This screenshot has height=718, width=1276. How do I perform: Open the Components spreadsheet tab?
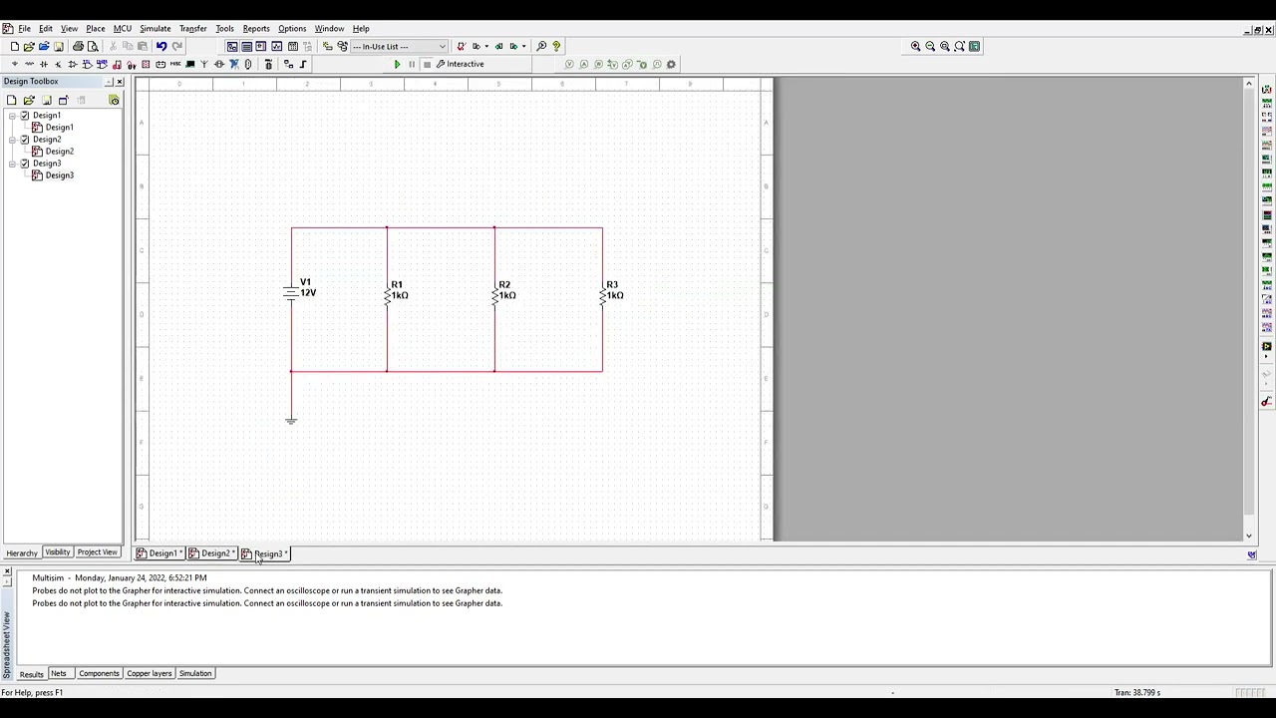tap(99, 673)
